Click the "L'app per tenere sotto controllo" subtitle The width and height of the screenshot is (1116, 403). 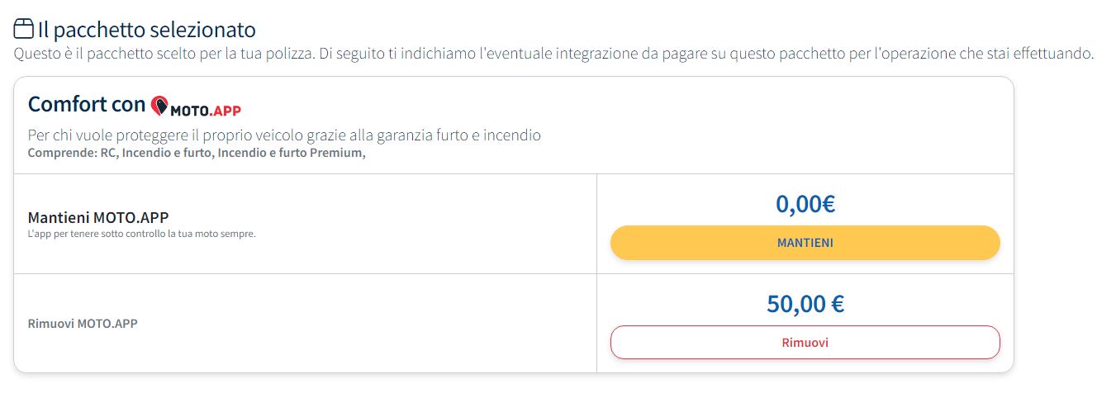pyautogui.click(x=142, y=234)
